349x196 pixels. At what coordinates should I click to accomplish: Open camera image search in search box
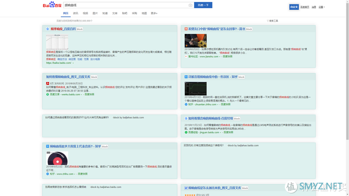coord(190,5)
